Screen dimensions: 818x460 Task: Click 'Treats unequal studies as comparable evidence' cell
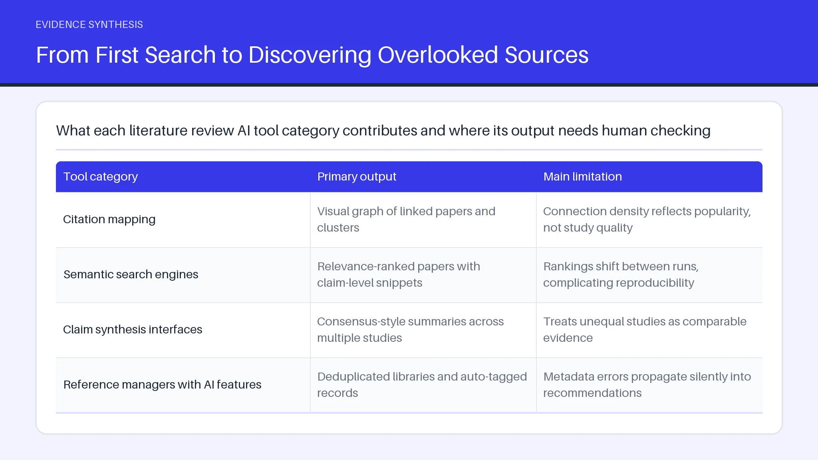pyautogui.click(x=649, y=330)
